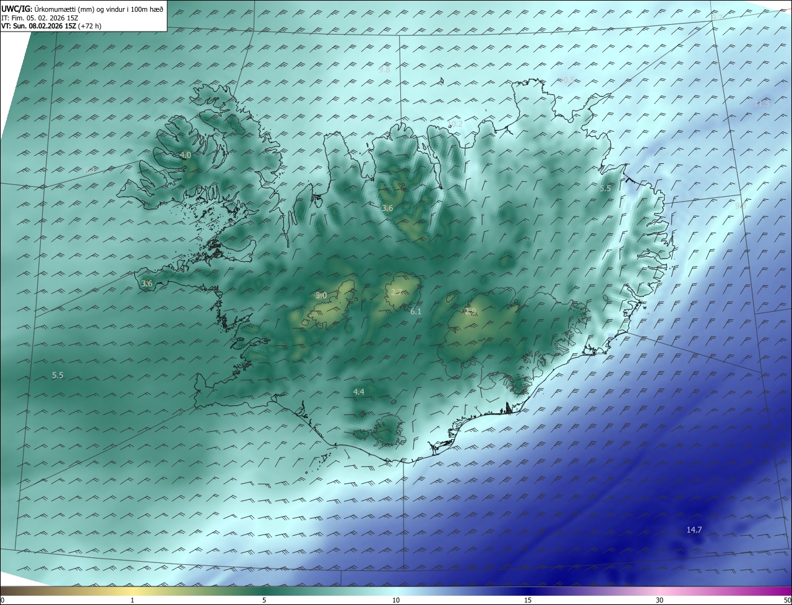Click the 2.7 value label on the glacier
Screen dimensions: 792x605
[395, 292]
